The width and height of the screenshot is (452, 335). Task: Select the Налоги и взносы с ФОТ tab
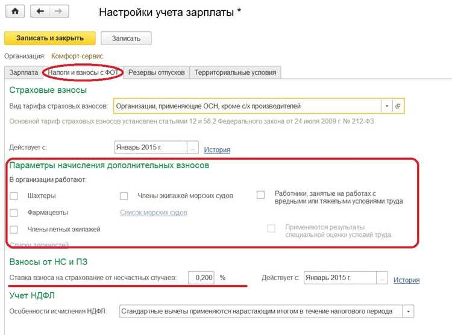[83, 72]
